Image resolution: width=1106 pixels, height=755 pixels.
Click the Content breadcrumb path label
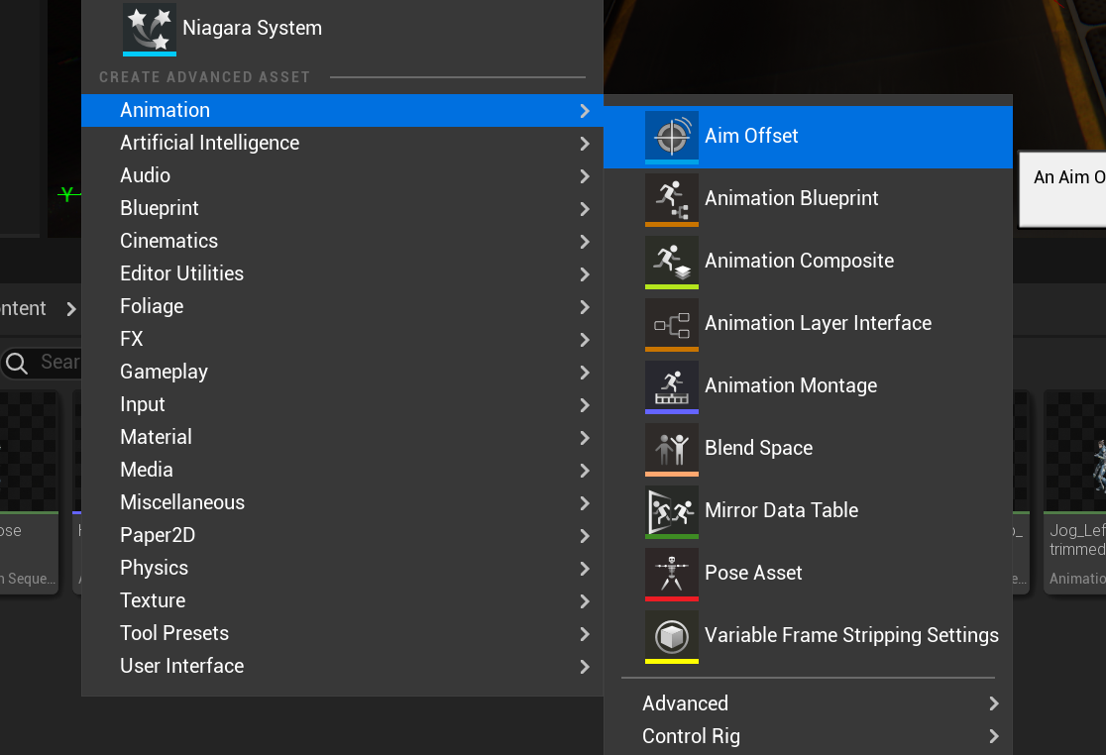23,309
